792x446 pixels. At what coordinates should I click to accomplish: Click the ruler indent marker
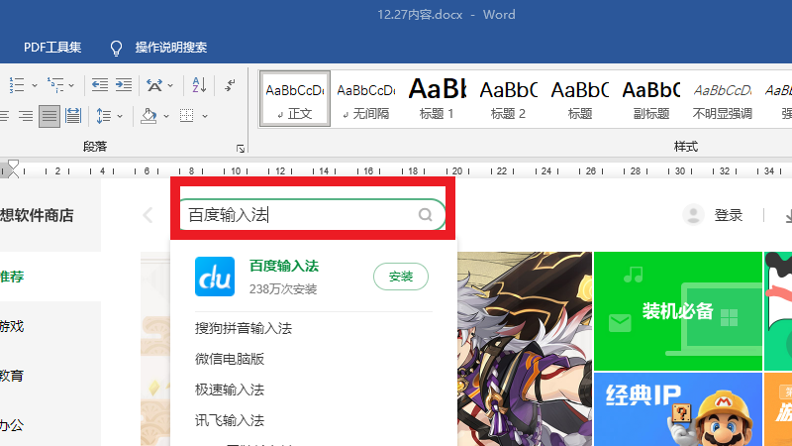coord(13,169)
